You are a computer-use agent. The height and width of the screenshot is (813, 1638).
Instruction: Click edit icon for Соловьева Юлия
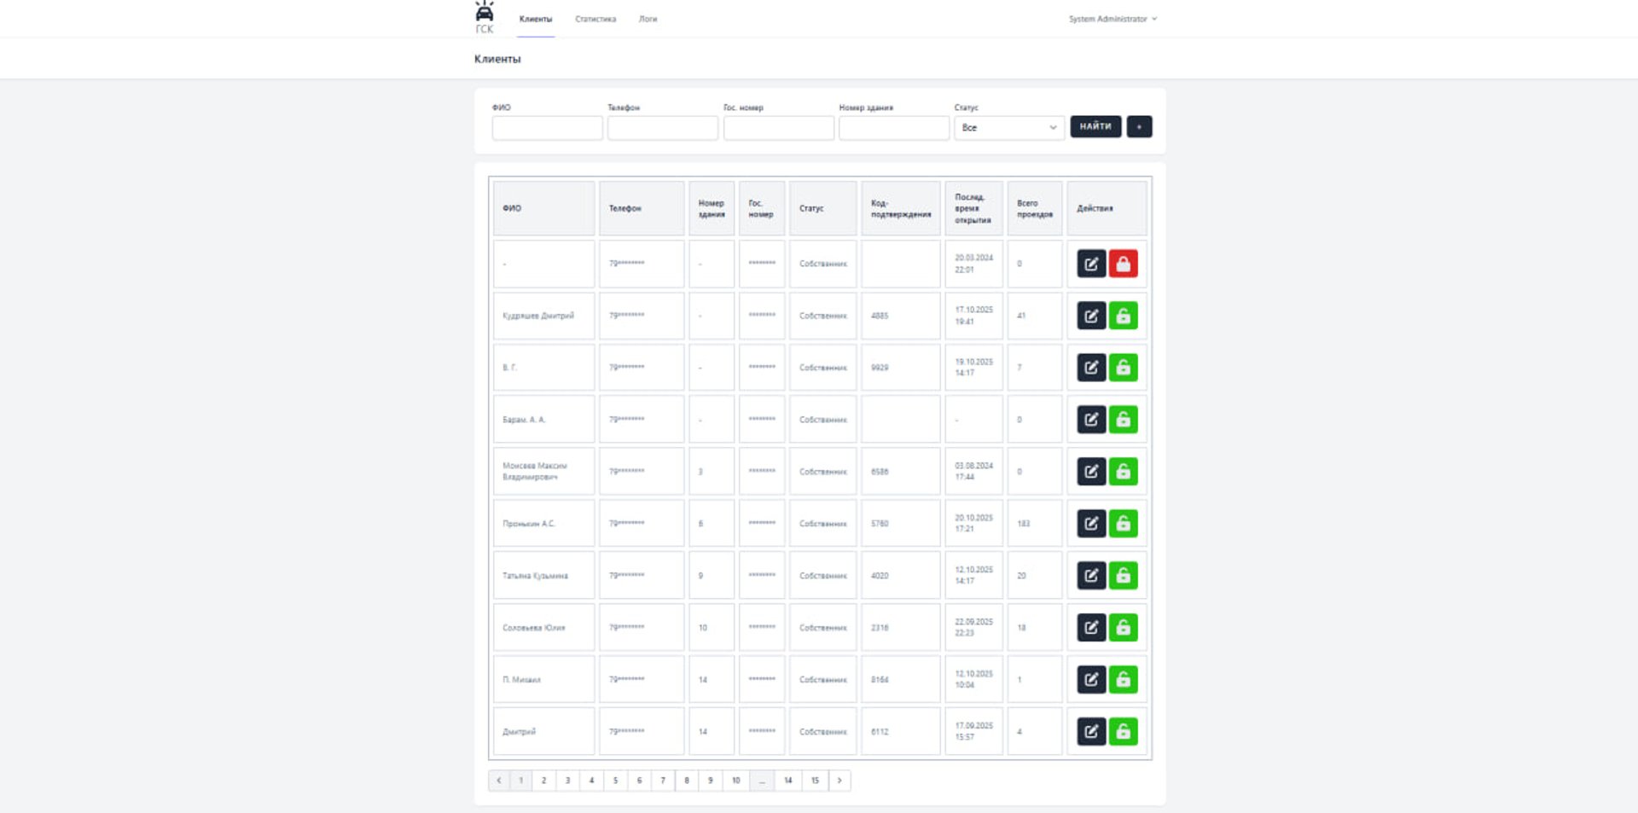point(1091,628)
